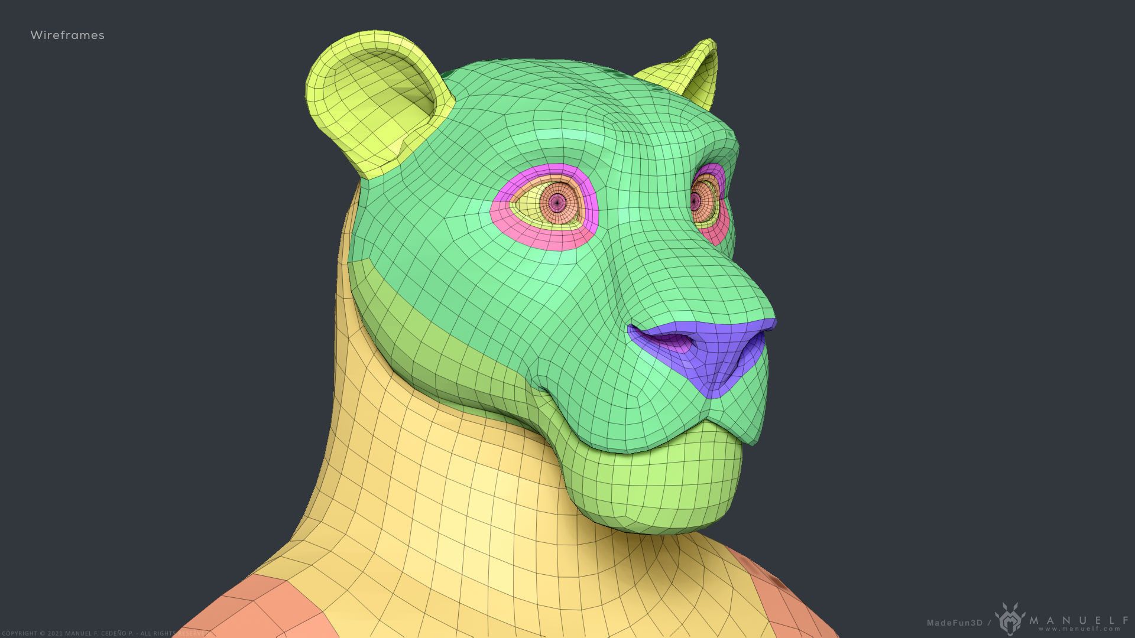Click the pupil of the near eye
The image size is (1135, 638).
[557, 203]
